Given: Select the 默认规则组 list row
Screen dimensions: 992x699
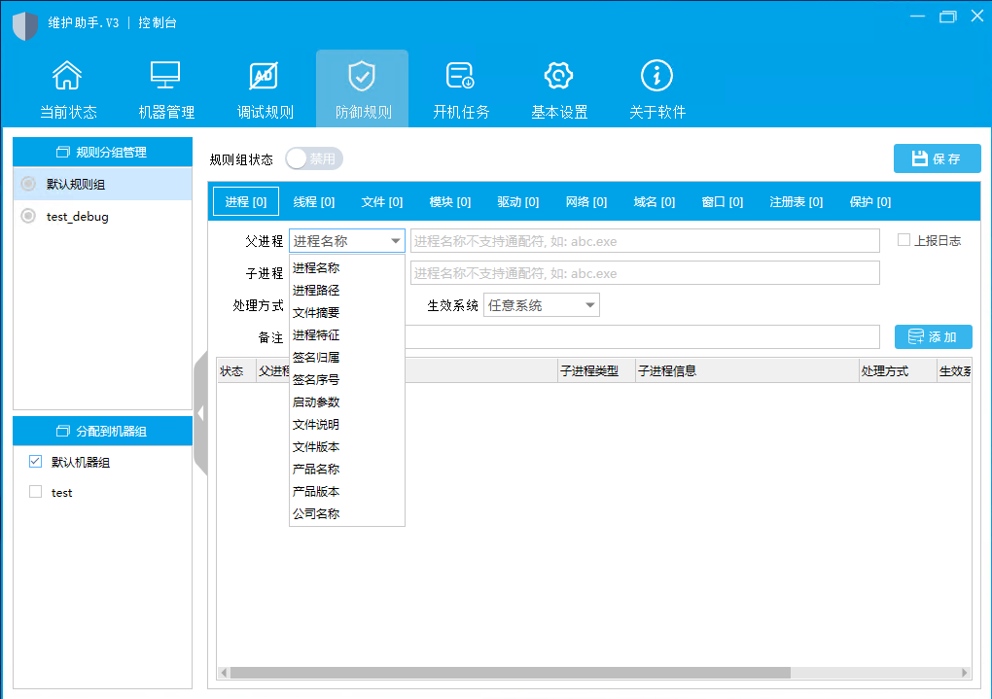Looking at the screenshot, I should [102, 184].
